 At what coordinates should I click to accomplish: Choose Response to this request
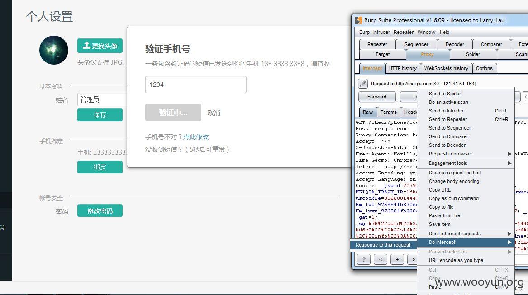tap(383, 245)
